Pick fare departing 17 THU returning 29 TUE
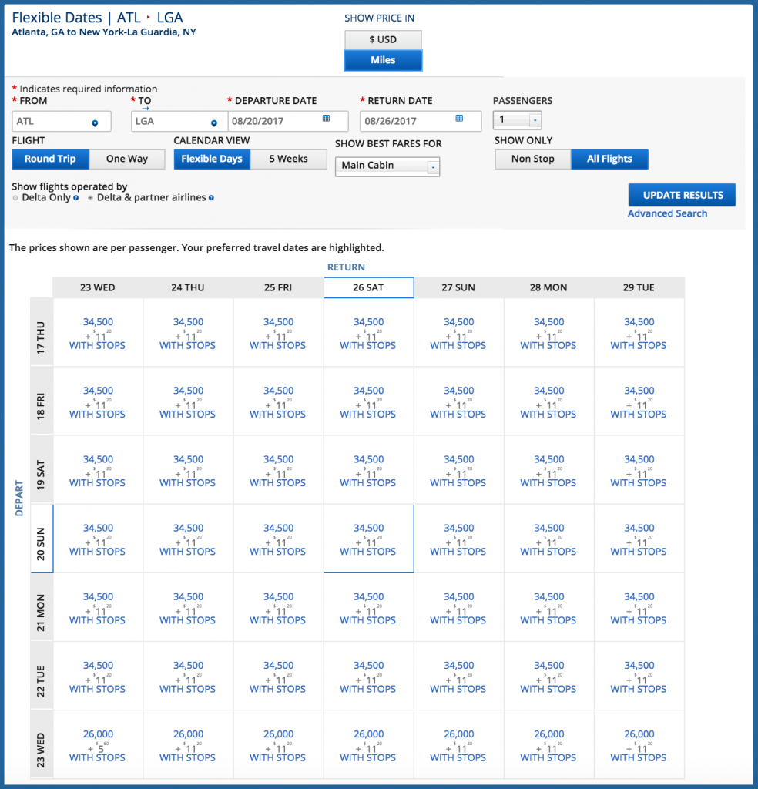 pyautogui.click(x=639, y=333)
